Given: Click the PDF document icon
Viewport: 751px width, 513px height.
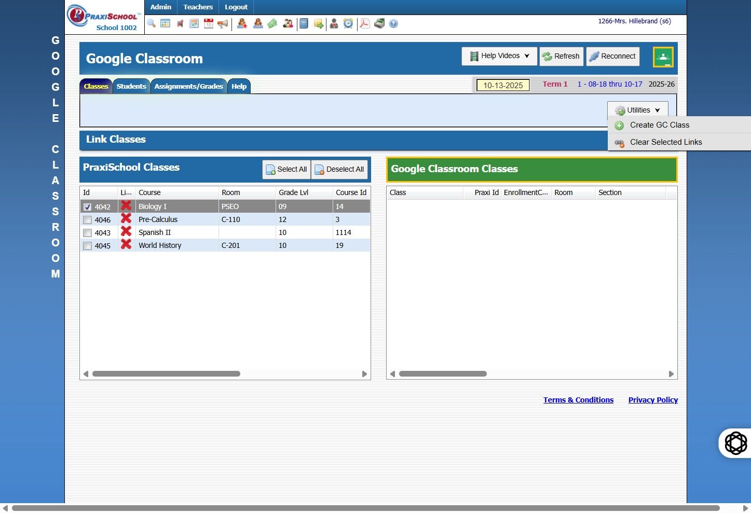Looking at the screenshot, I should [365, 23].
